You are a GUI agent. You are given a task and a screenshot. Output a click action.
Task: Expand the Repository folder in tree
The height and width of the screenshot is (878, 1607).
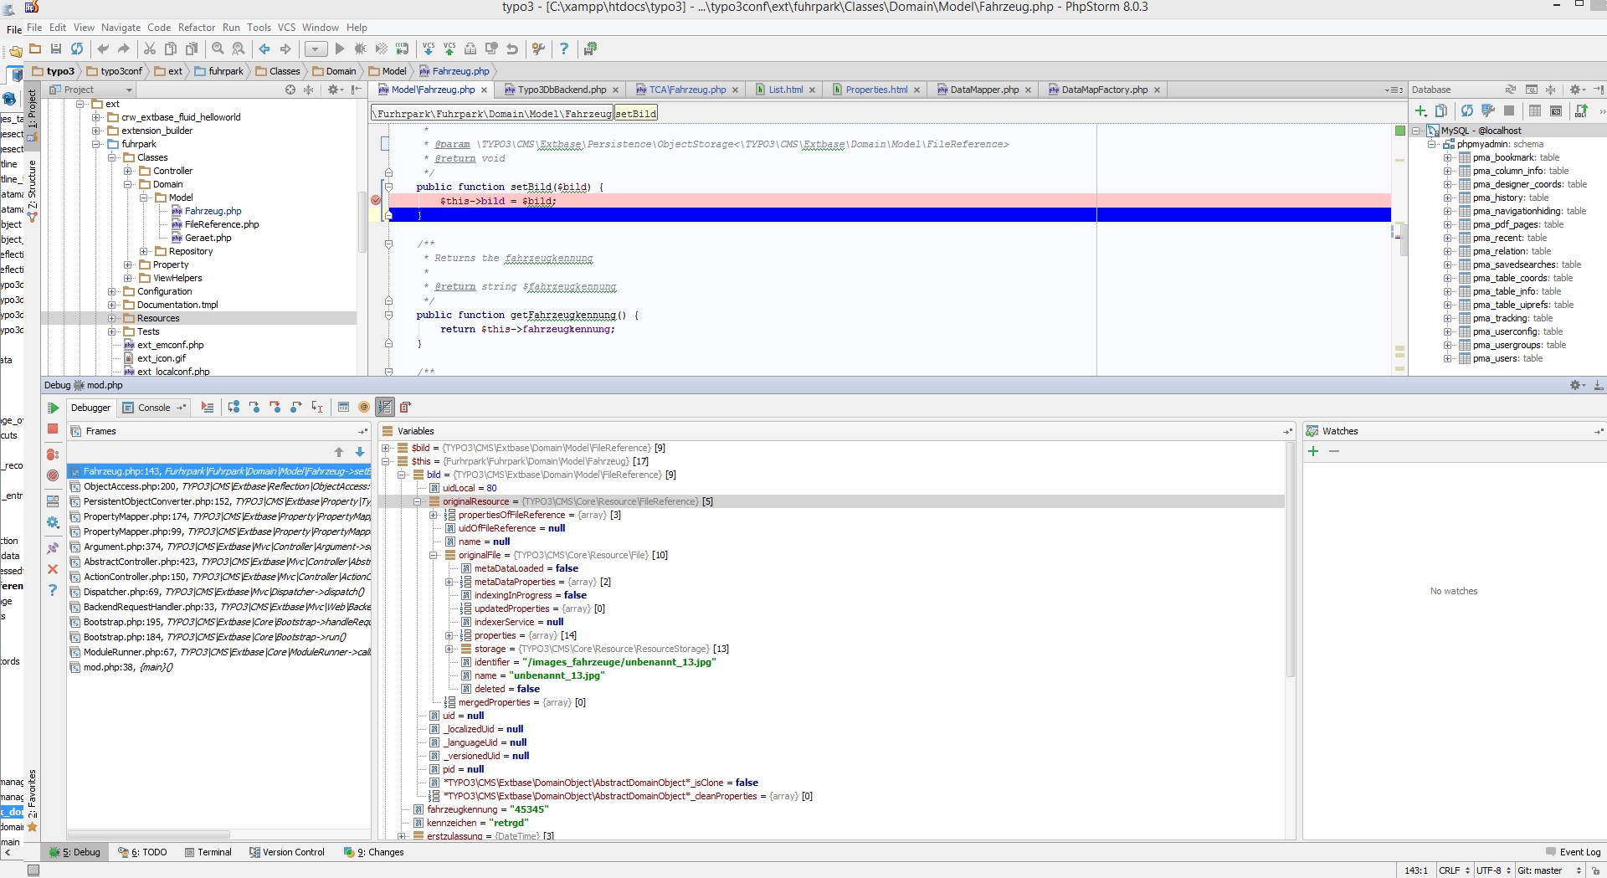tap(144, 251)
